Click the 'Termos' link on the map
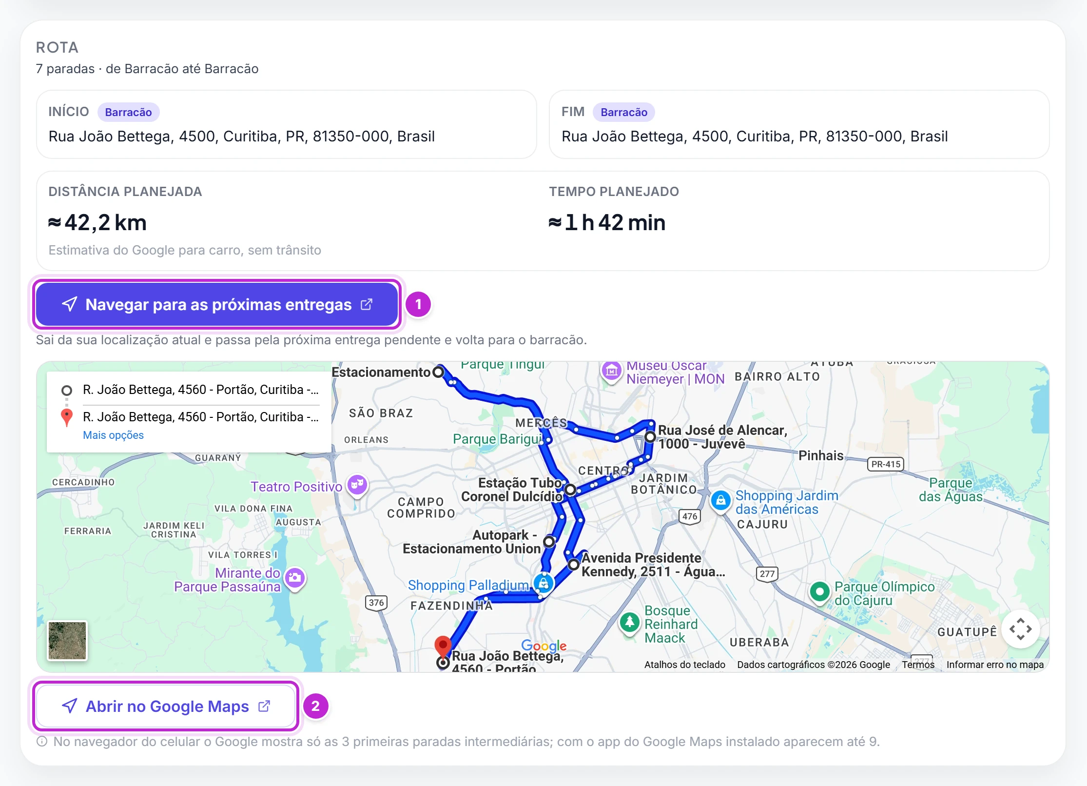Image resolution: width=1087 pixels, height=786 pixels. tap(918, 665)
